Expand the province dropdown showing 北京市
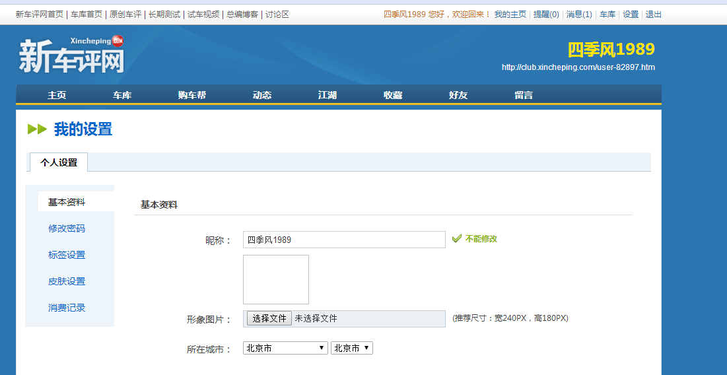Image resolution: width=727 pixels, height=375 pixels. click(285, 348)
